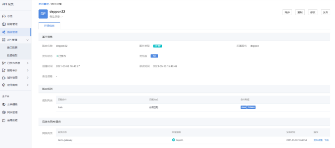Expand the 应用集成 submenu arrow

[27, 85]
